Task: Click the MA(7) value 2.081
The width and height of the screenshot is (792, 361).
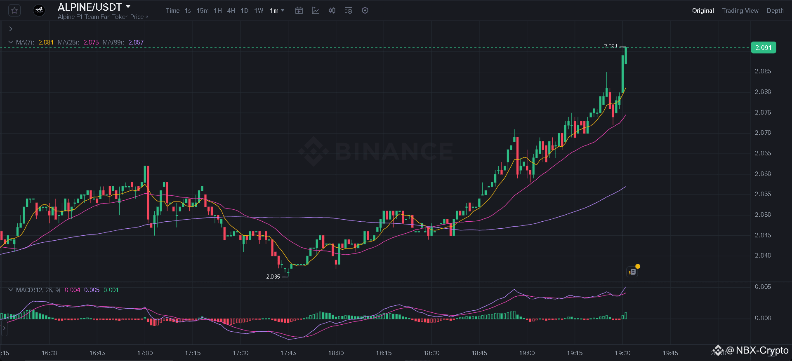Action: (46, 42)
